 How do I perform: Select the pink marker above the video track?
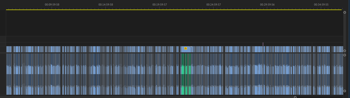(263, 44)
